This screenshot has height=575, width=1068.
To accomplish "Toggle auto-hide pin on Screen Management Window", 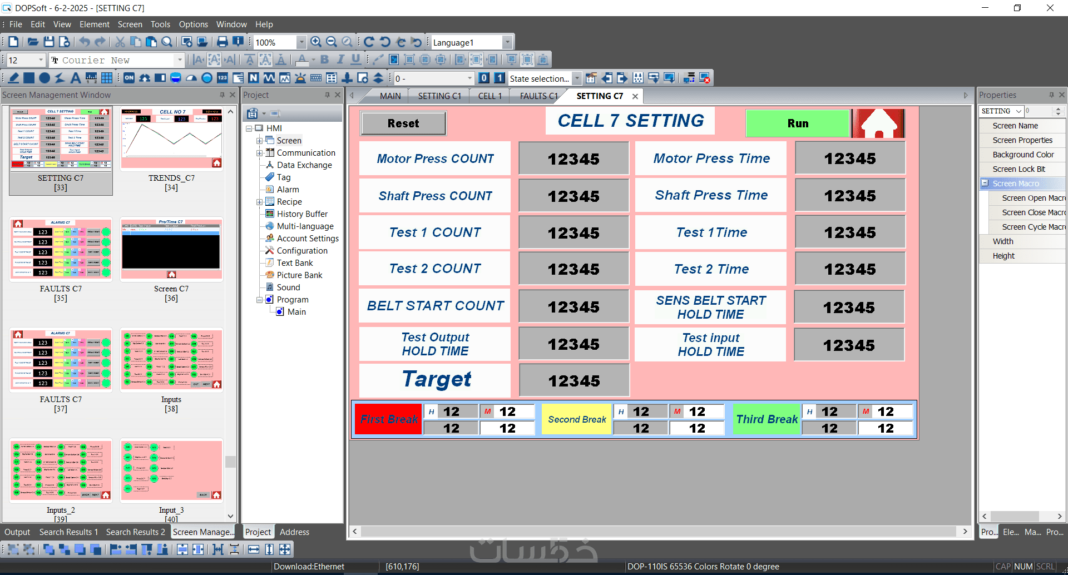I will click(222, 95).
